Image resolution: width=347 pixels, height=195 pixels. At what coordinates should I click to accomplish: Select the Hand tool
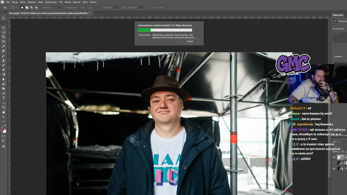[4, 112]
